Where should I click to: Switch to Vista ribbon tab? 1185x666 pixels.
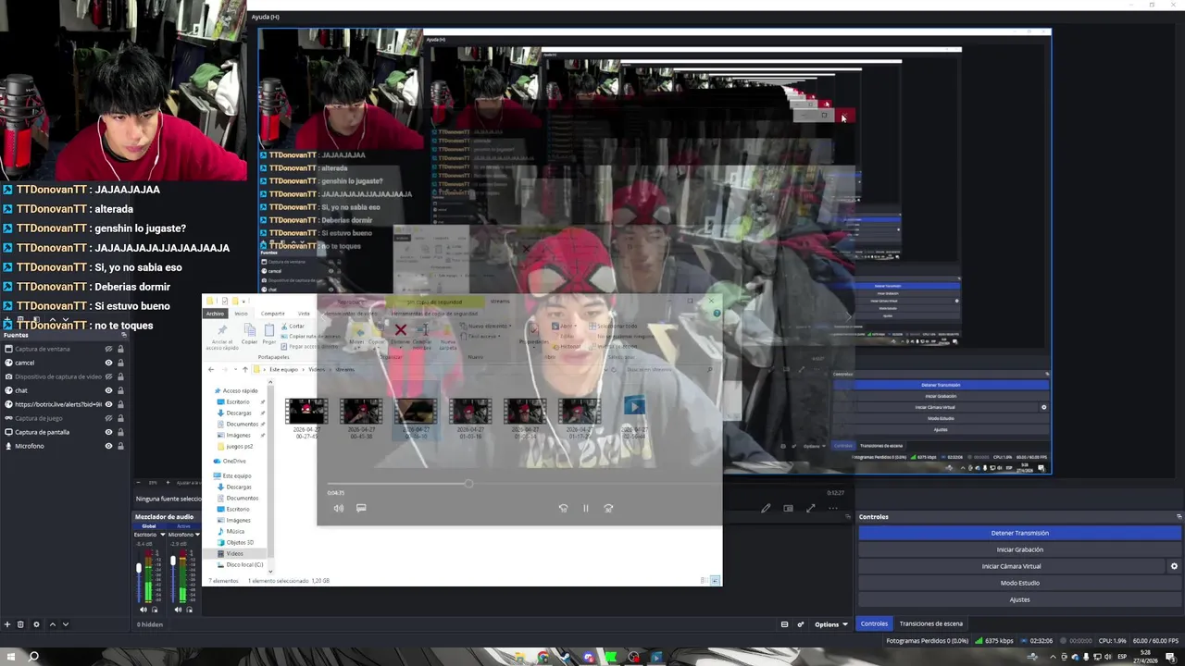click(x=304, y=314)
